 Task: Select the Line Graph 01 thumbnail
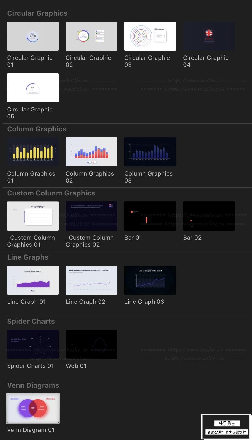33,280
